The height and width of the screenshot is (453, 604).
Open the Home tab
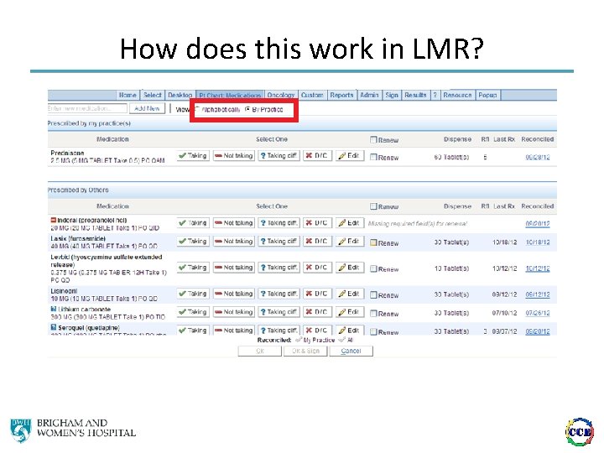pyautogui.click(x=128, y=95)
